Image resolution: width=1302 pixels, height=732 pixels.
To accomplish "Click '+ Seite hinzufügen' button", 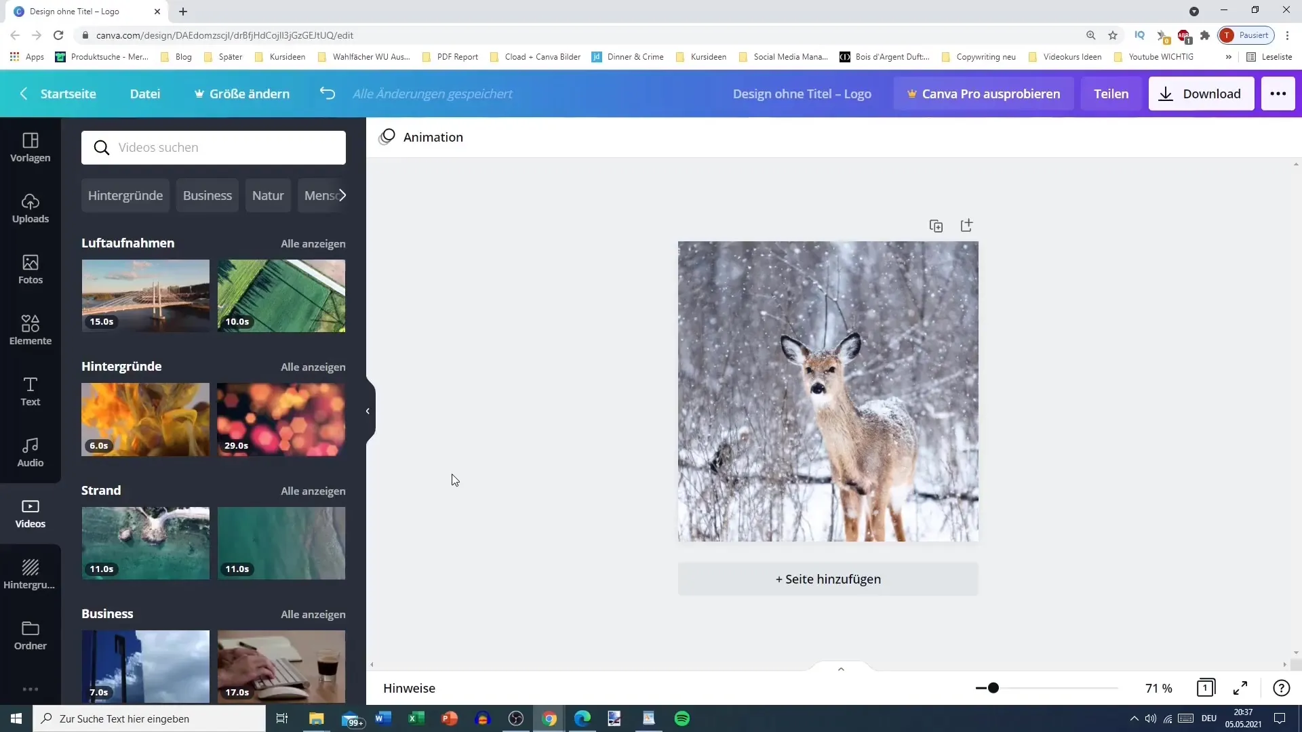I will point(828,578).
